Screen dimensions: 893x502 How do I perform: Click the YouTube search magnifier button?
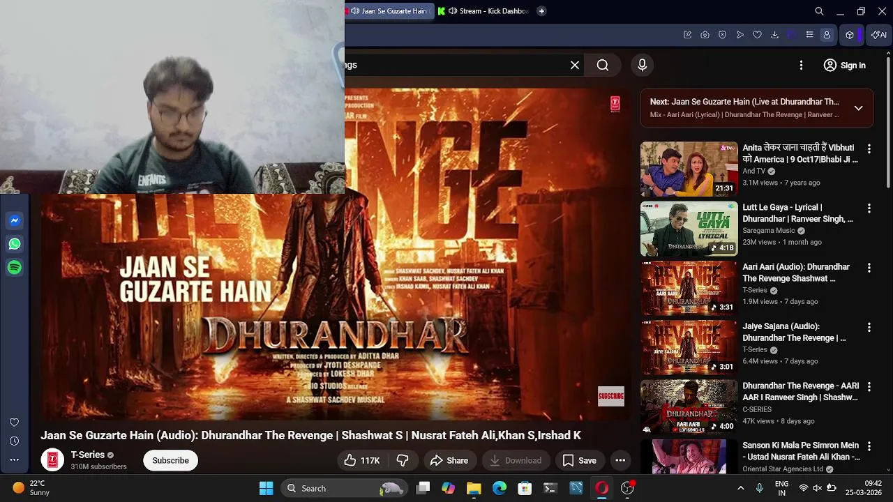603,65
